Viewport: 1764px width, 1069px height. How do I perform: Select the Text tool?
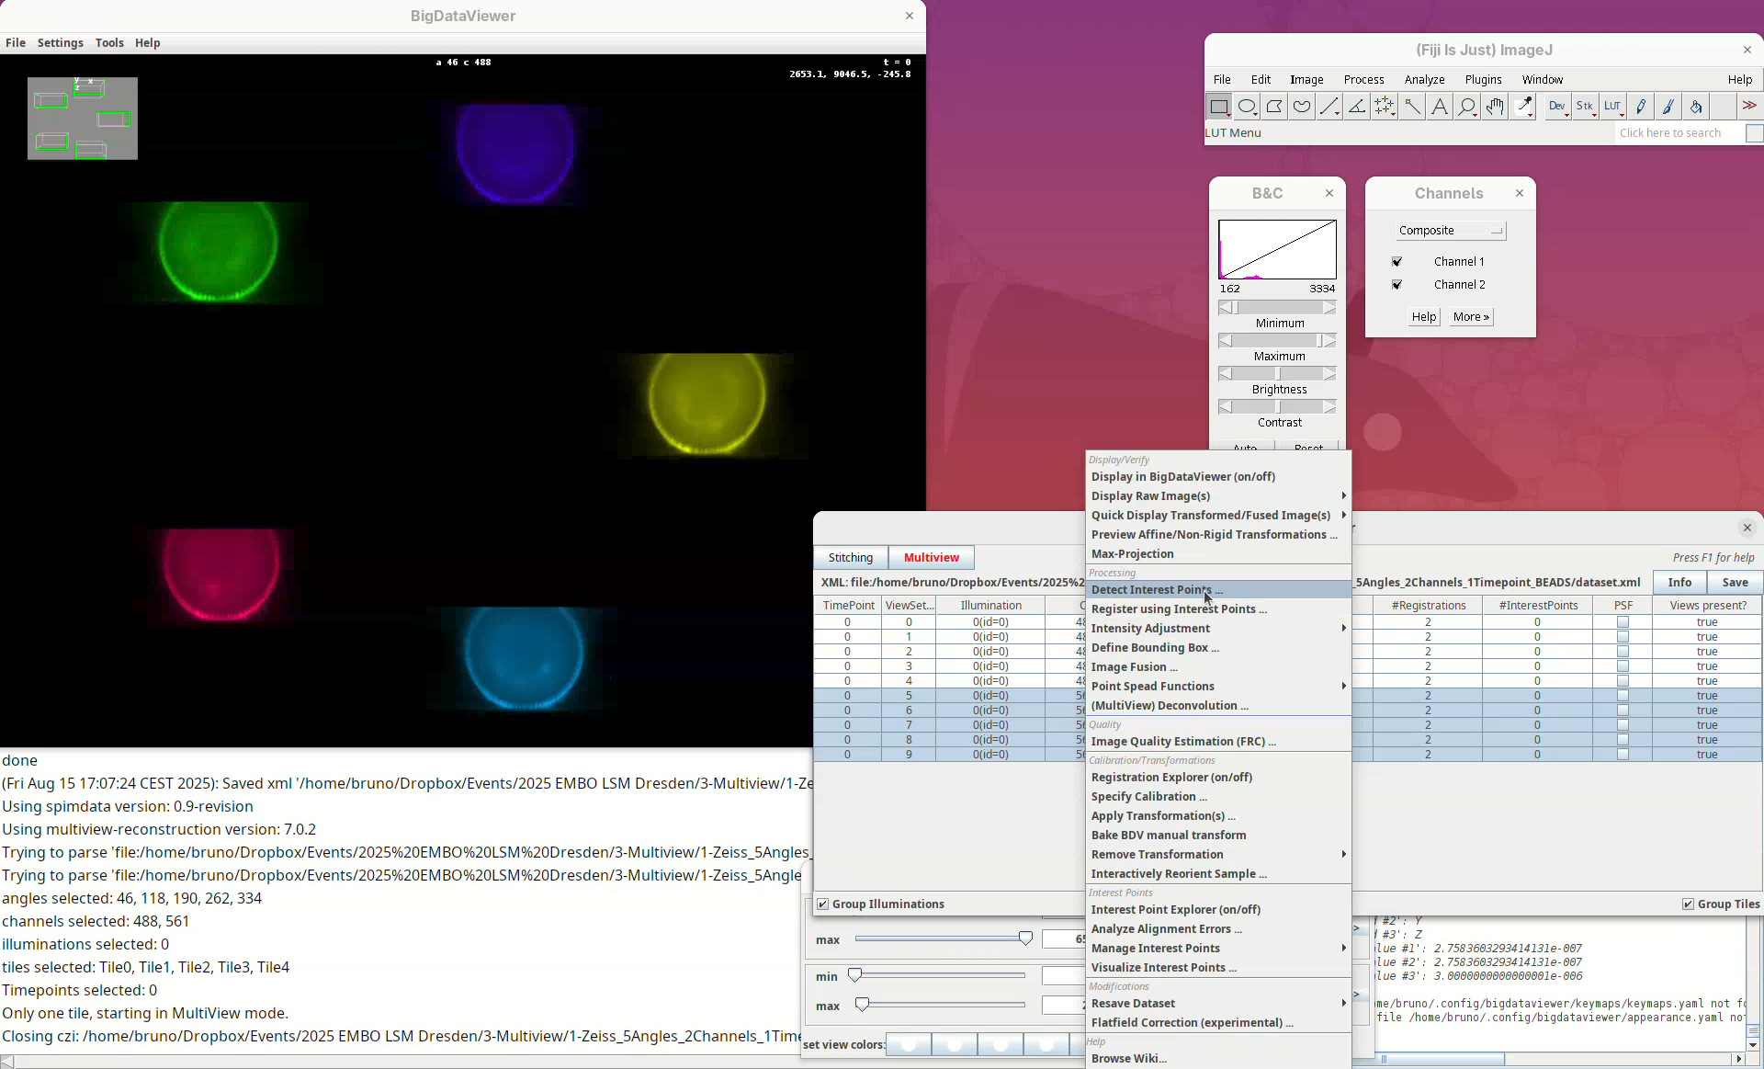(1440, 107)
